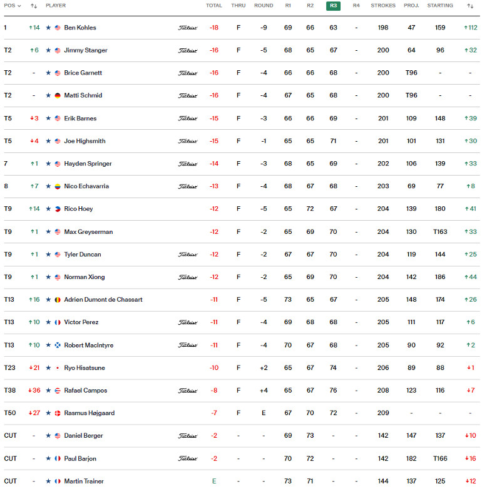Select the highlighted R3 round tab

333,6
